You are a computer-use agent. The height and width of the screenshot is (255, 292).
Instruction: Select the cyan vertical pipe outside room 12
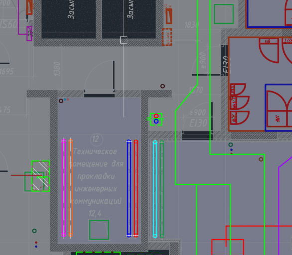pyautogui.click(x=155, y=189)
